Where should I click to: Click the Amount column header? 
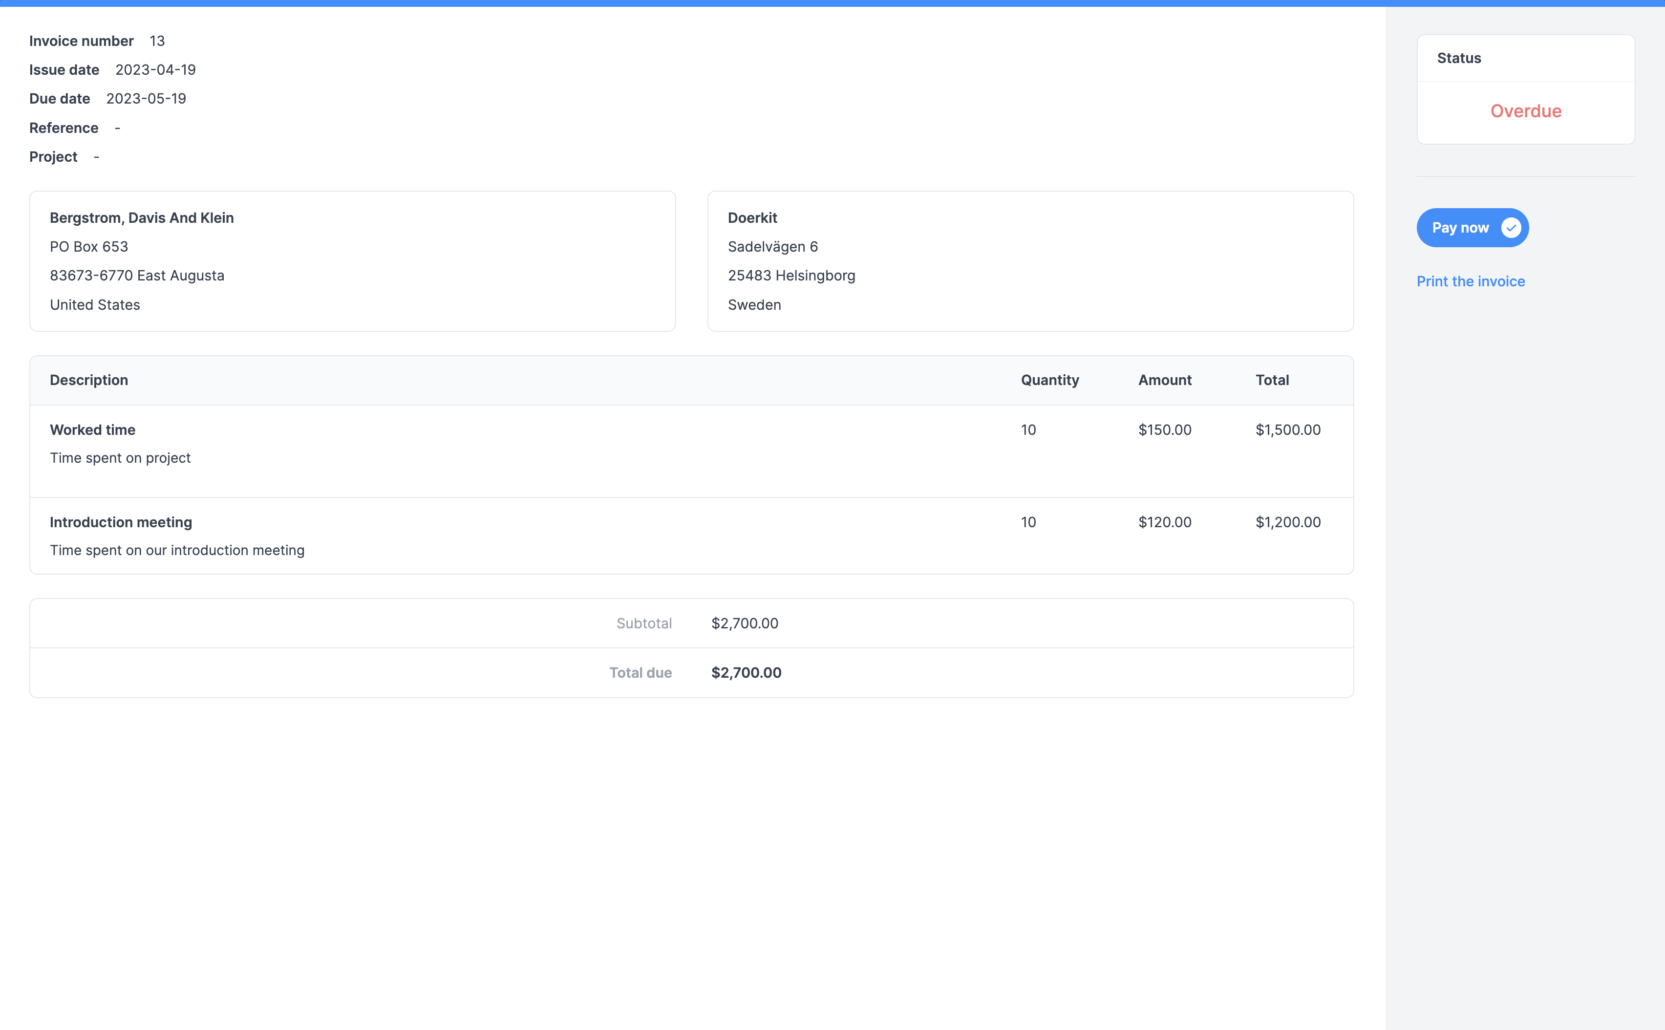tap(1165, 380)
